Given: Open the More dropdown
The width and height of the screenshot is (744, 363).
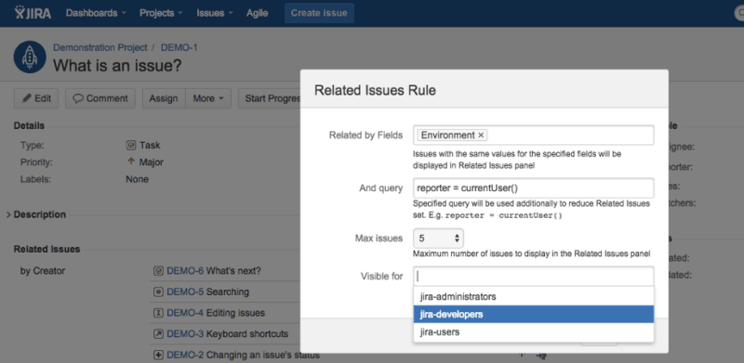Looking at the screenshot, I should pos(208,98).
